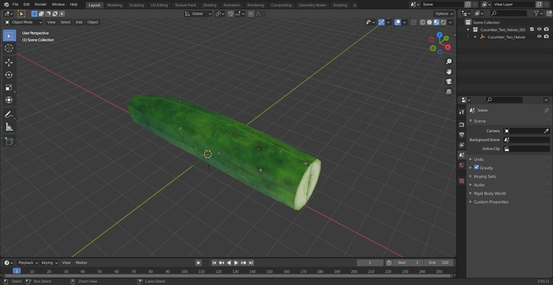This screenshot has height=285, width=553.
Task: Open Options dropdown in viewport
Action: (444, 14)
